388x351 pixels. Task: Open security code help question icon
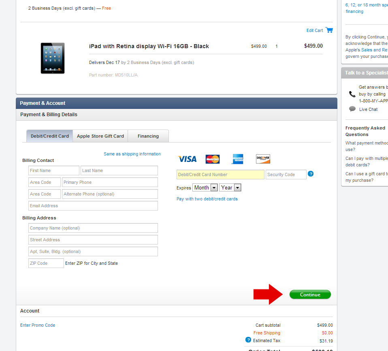click(x=311, y=174)
